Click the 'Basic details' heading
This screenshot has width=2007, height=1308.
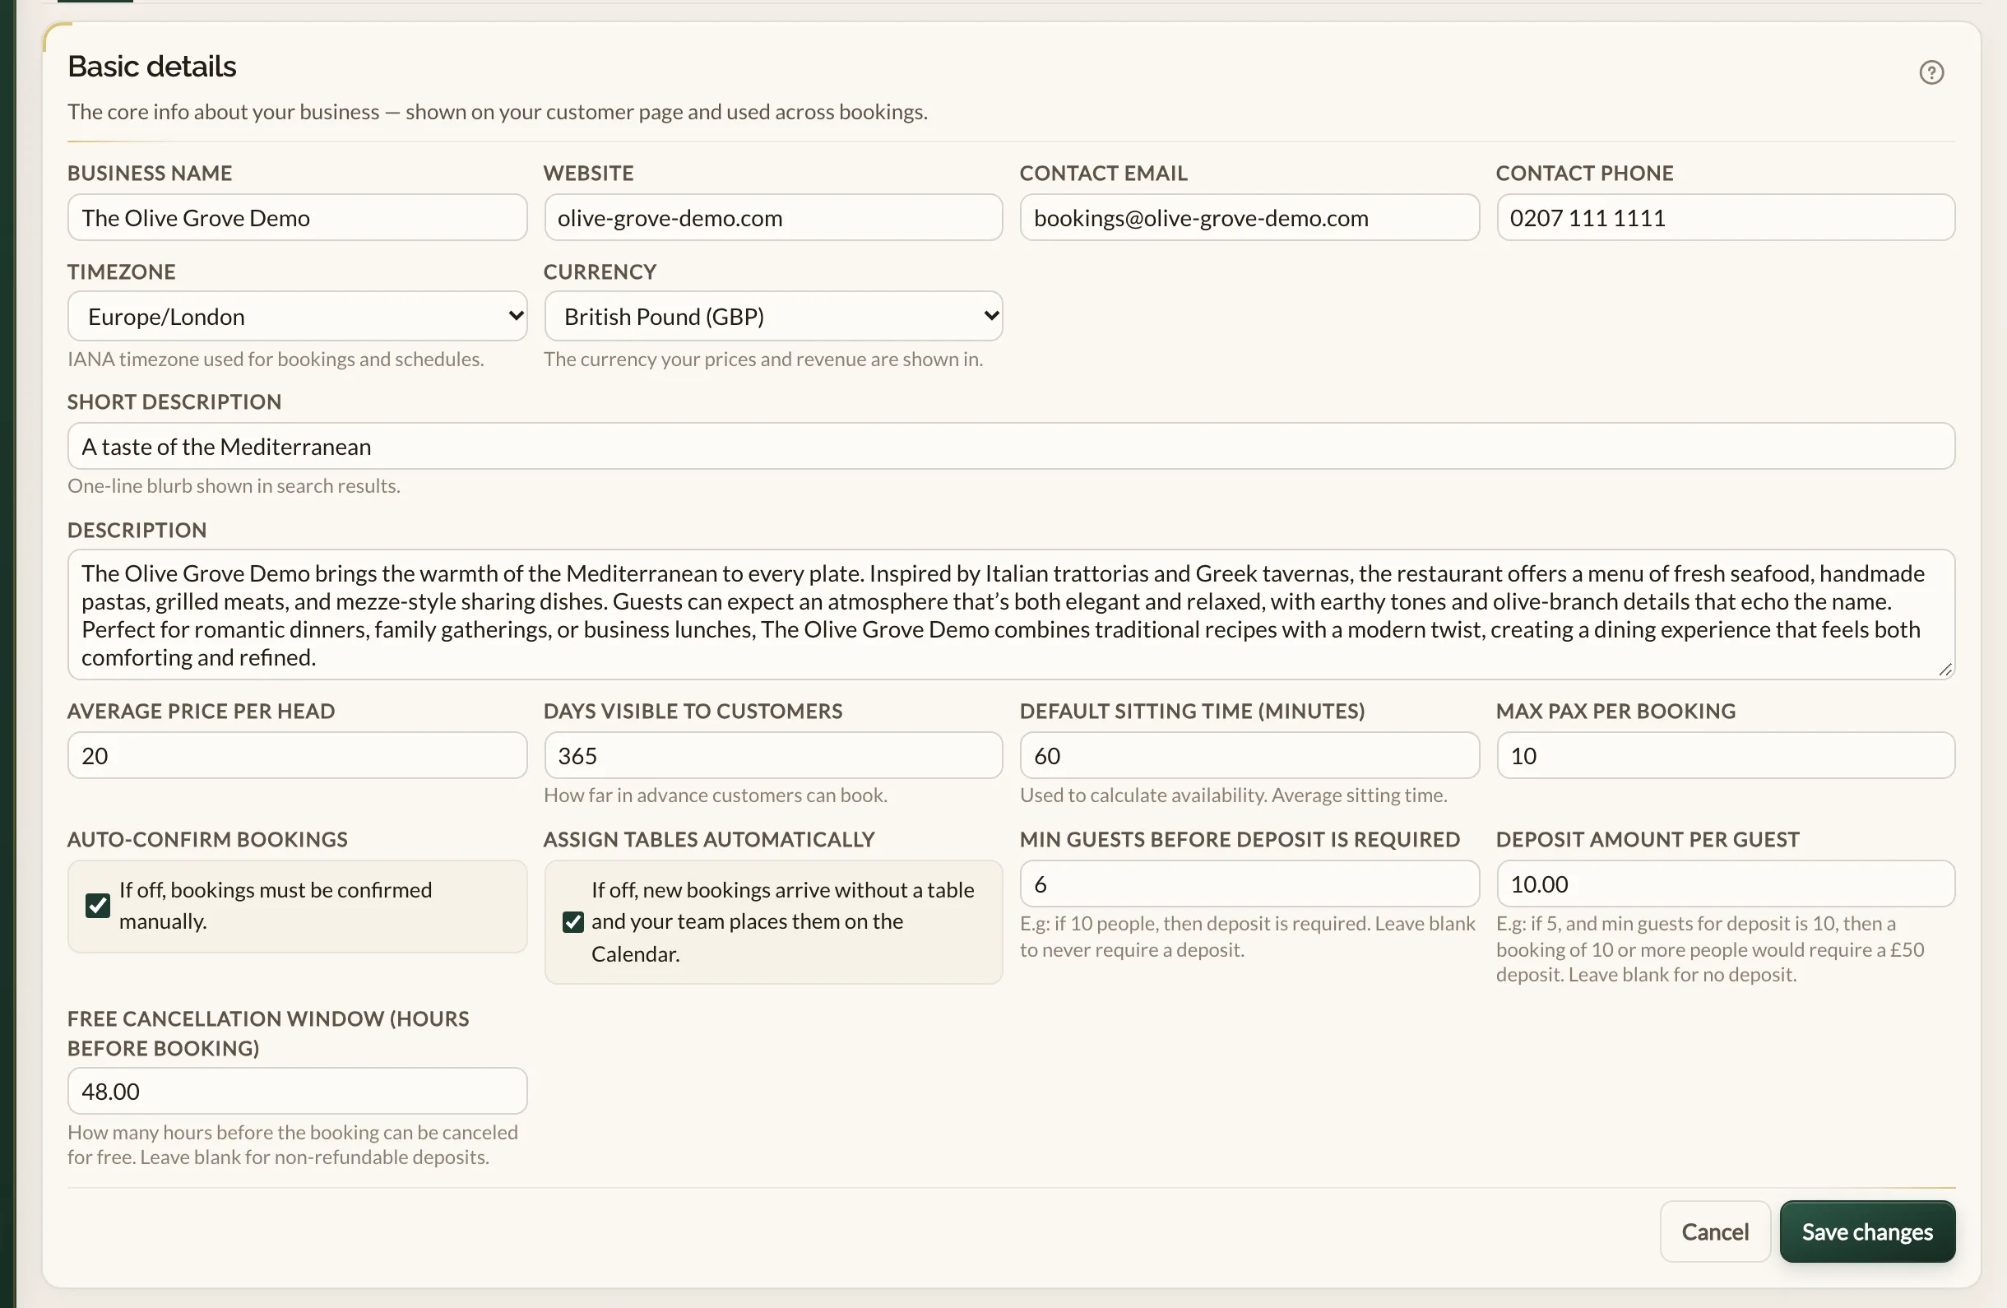152,67
